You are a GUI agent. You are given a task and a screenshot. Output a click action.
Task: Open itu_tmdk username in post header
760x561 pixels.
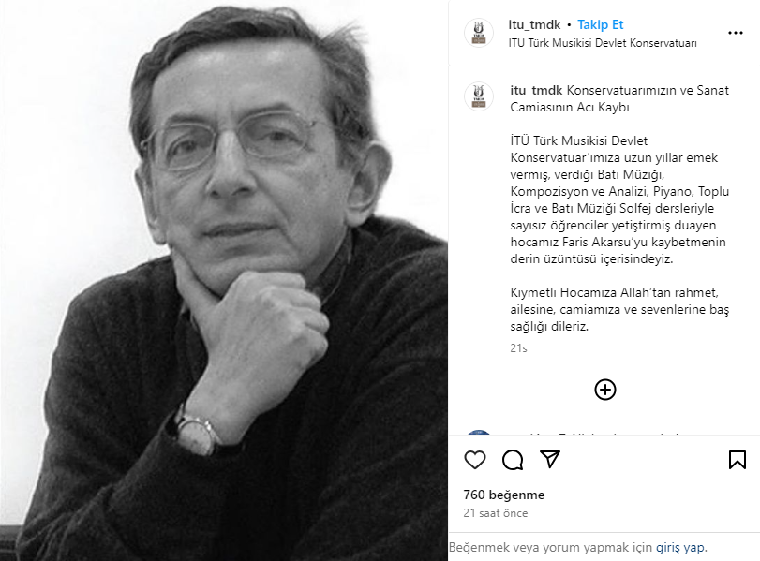534,24
